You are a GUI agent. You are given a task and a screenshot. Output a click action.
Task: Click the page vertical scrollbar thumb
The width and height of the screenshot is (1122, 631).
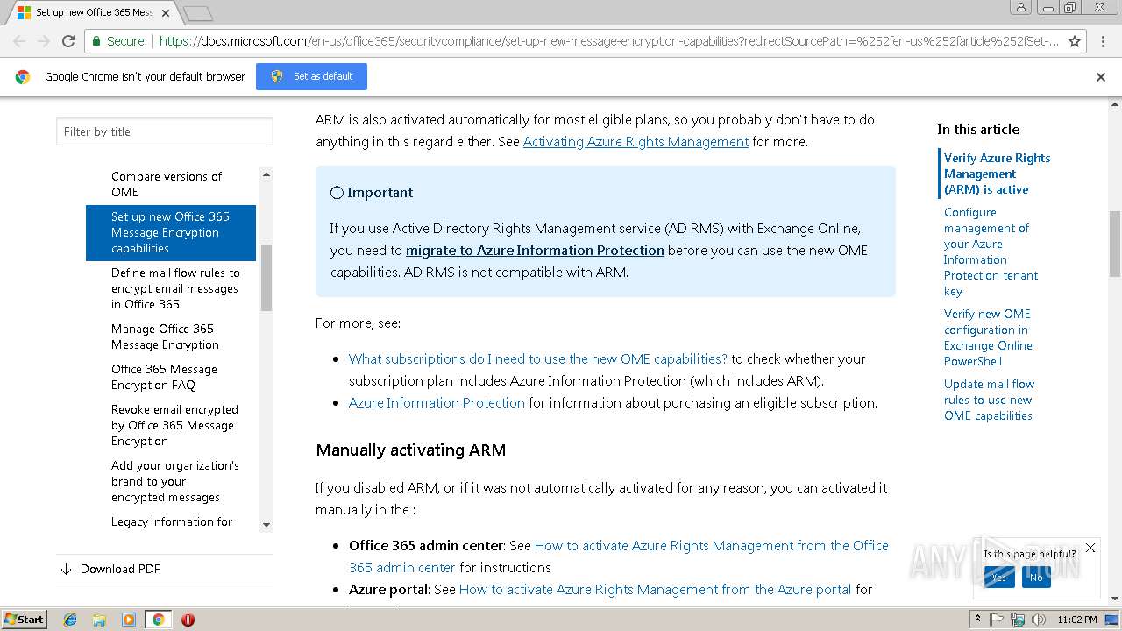1115,244
